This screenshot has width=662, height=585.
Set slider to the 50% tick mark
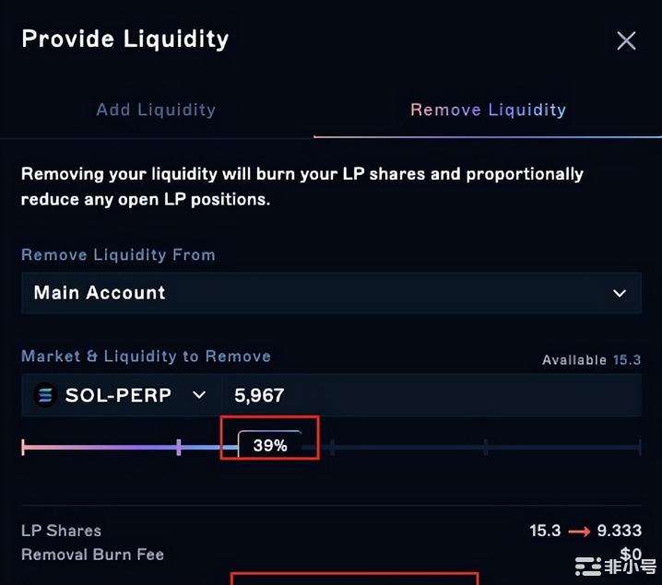(332, 447)
